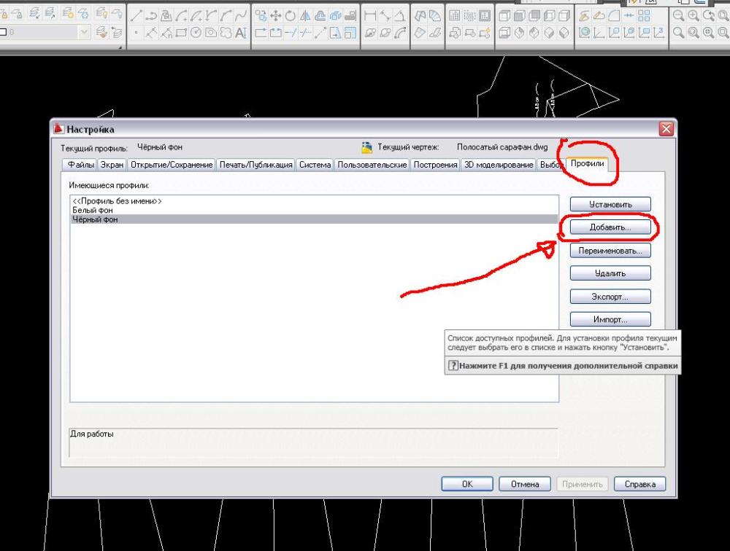This screenshot has width=730, height=551.
Task: Select the Aligned dimension tool
Action: click(x=385, y=16)
